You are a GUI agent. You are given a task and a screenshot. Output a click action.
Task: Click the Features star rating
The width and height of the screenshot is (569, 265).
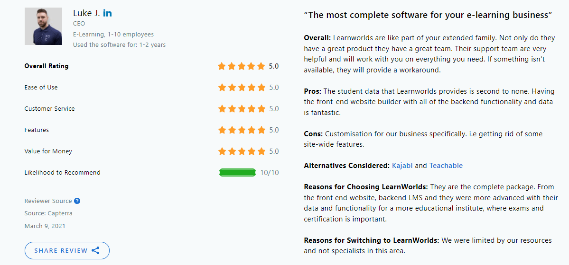pos(242,130)
